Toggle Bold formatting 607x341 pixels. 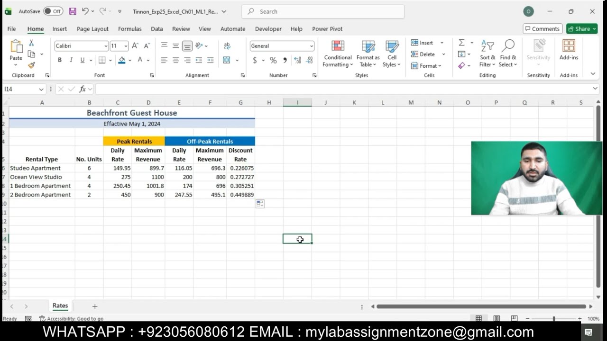pos(60,60)
